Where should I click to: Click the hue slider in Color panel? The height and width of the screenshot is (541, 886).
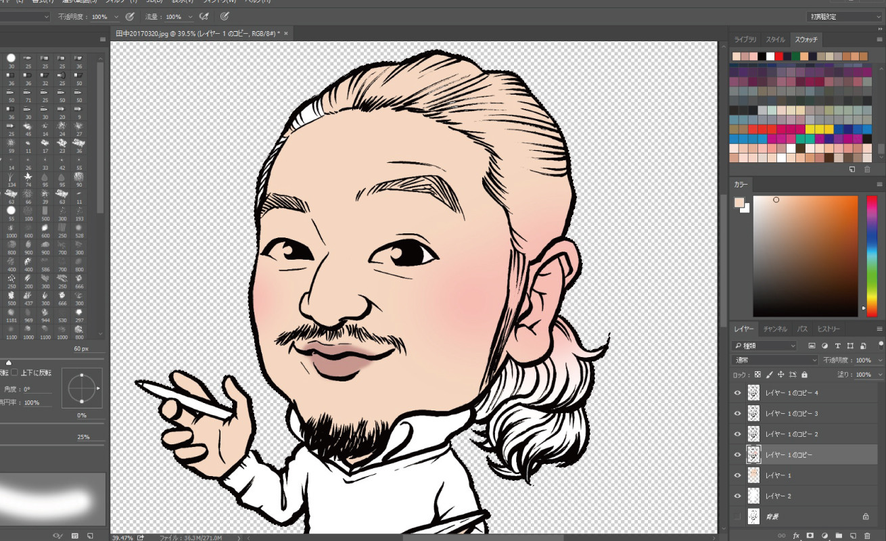click(x=871, y=256)
